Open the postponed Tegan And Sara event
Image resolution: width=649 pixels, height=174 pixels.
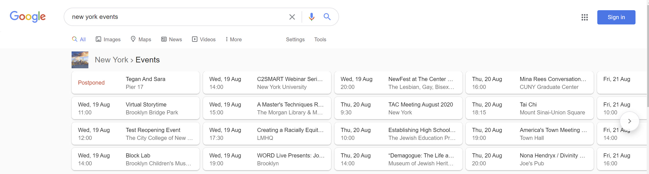(136, 83)
